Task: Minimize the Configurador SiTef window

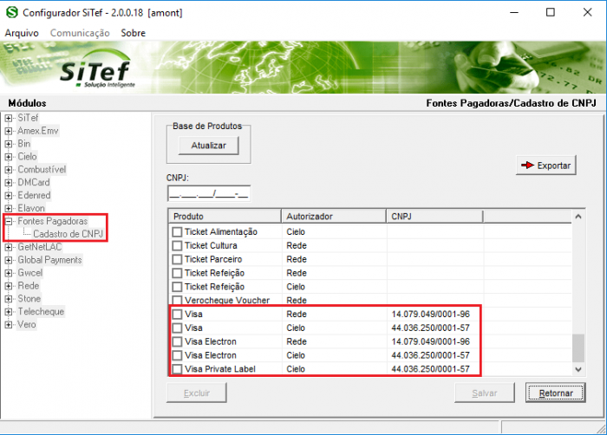Action: click(514, 12)
